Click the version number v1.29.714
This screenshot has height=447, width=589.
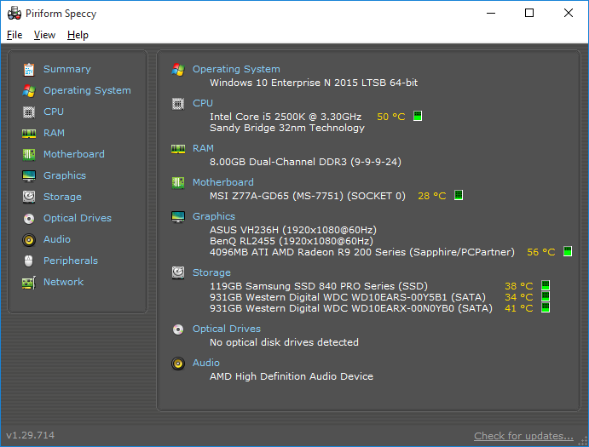[31, 435]
